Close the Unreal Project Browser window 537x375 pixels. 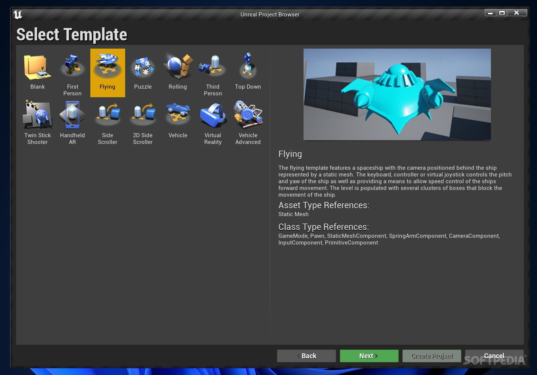(517, 13)
